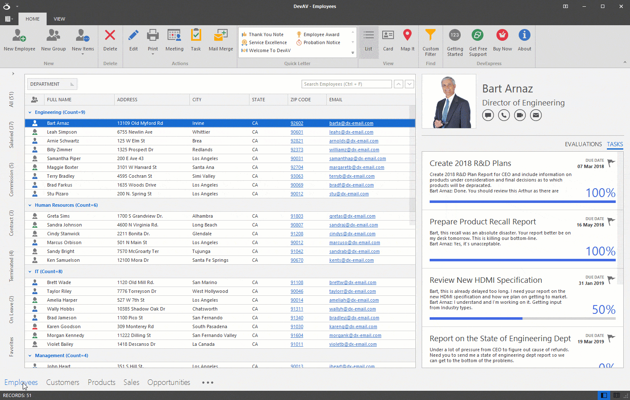
Task: Open barta@dx-email.com email link
Action: coord(352,123)
